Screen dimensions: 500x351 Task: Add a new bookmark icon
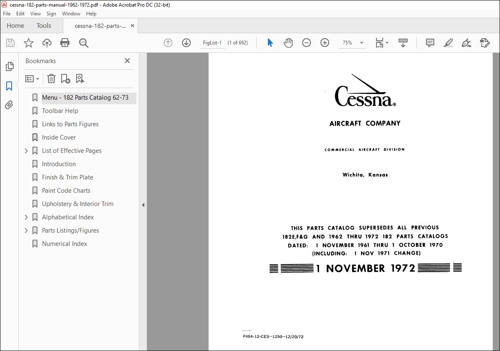[x=65, y=79]
